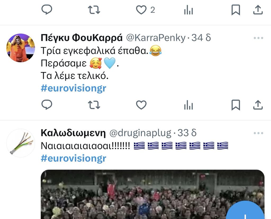View analytics of the top tweet

(188, 10)
